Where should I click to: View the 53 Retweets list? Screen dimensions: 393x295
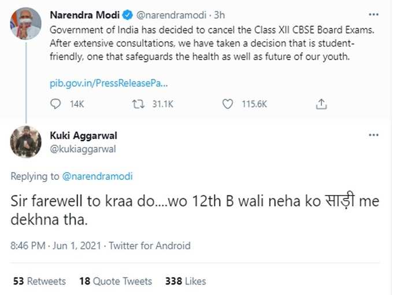click(x=39, y=281)
